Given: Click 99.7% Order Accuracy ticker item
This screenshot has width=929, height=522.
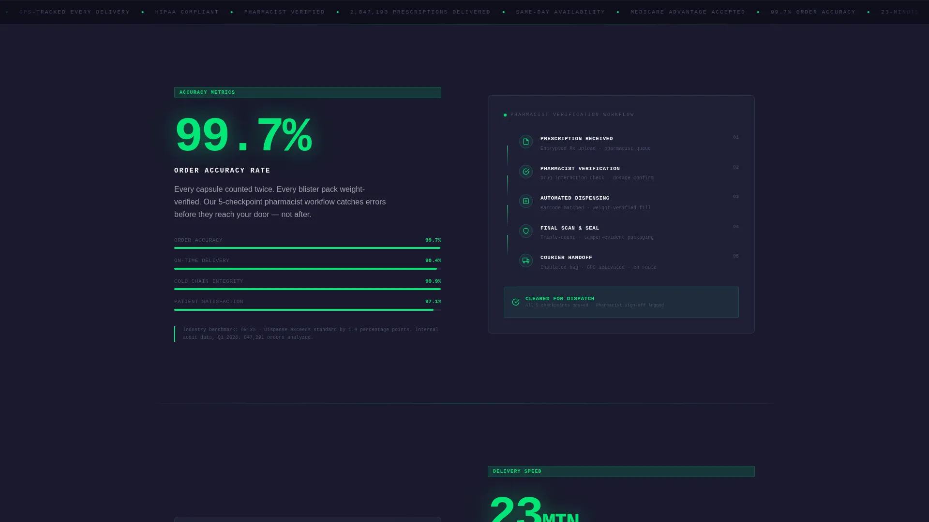Looking at the screenshot, I should coord(813,12).
